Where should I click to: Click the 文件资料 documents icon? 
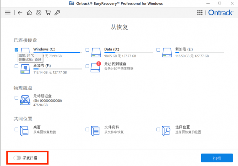click(x=95, y=131)
